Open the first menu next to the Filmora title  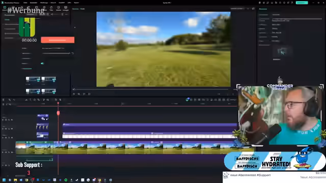[x=25, y=3]
